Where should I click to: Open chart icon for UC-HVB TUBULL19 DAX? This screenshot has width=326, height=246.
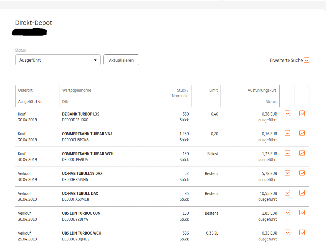coord(302,173)
